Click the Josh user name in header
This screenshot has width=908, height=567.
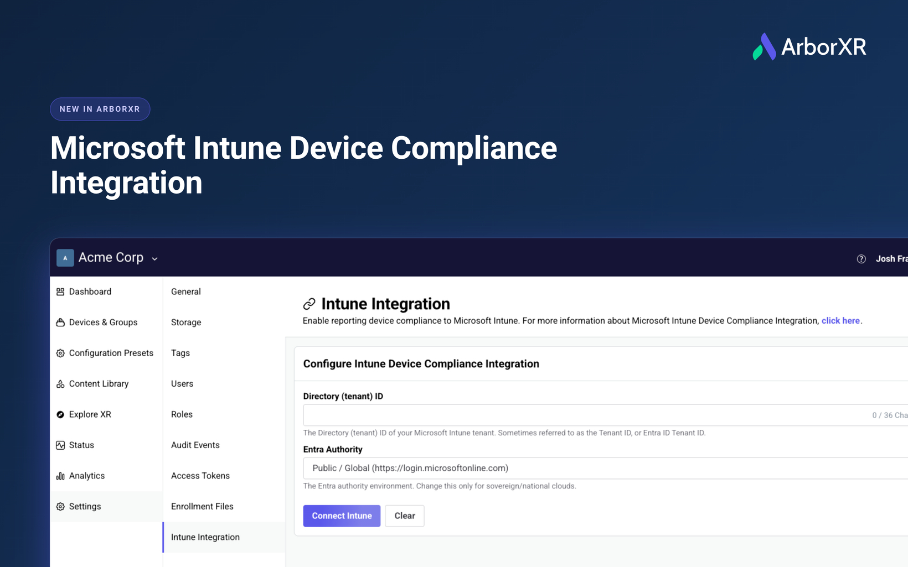(x=891, y=259)
